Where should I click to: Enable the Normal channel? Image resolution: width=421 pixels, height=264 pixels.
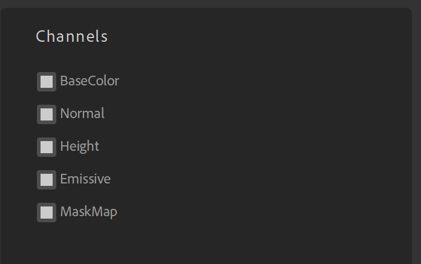47,114
